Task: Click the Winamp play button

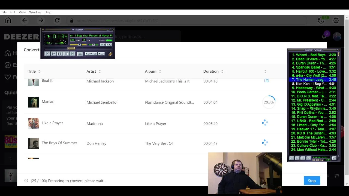Action: [x=54, y=54]
